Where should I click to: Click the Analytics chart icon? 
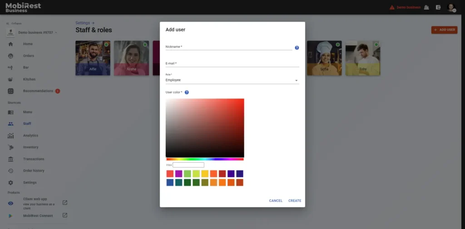10,135
